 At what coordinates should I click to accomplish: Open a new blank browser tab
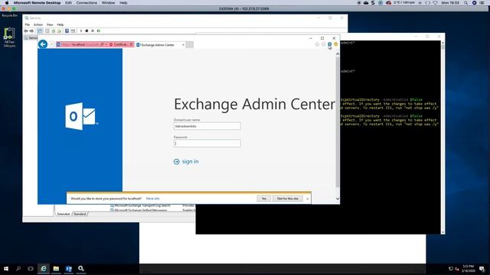pyautogui.click(x=190, y=45)
